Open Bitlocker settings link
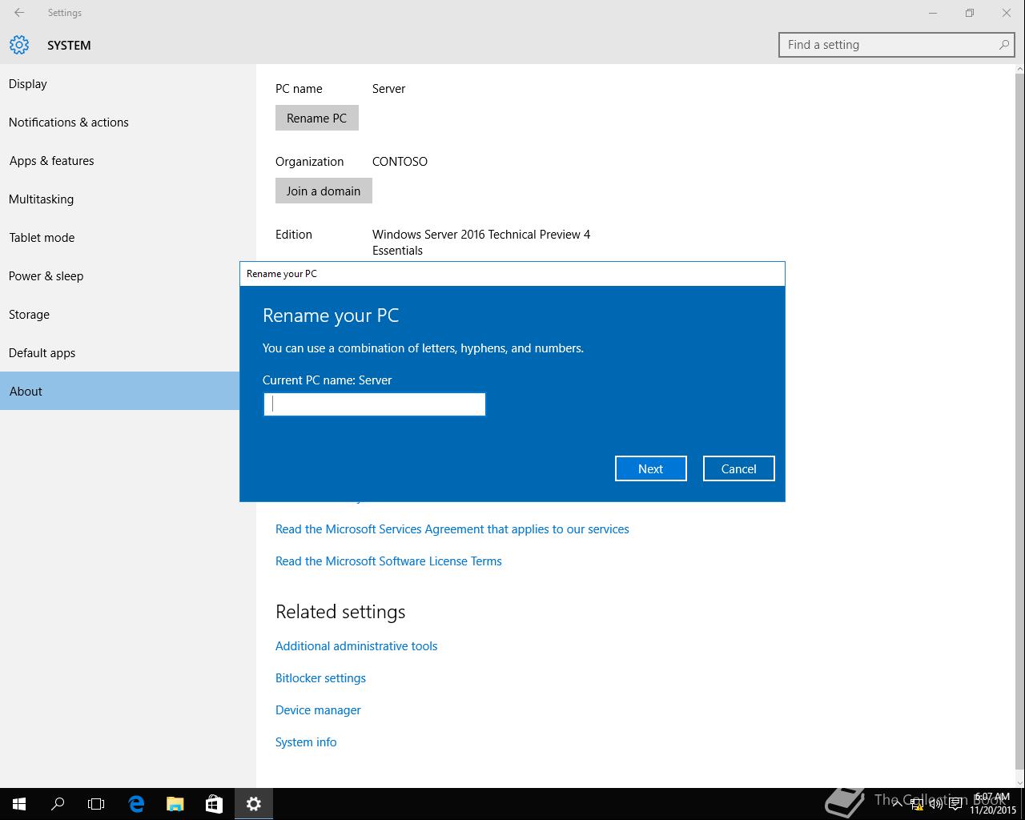This screenshot has height=820, width=1025. (320, 678)
